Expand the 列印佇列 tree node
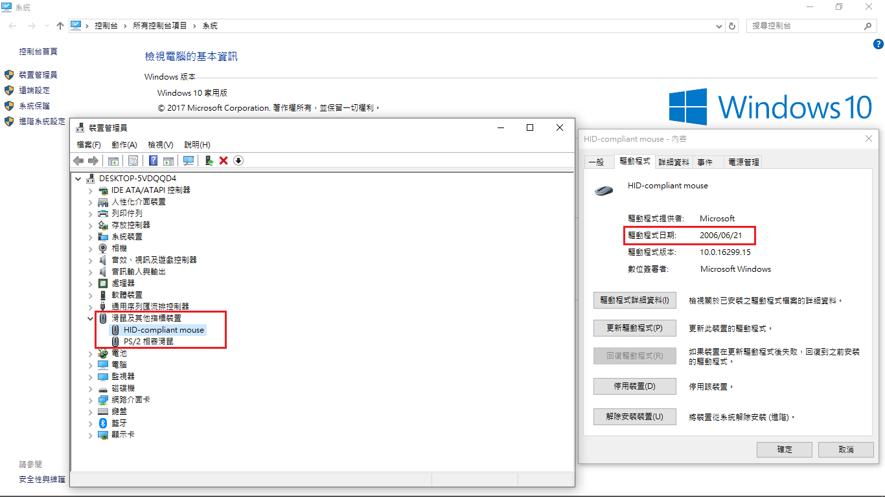885x497 pixels. (x=91, y=214)
